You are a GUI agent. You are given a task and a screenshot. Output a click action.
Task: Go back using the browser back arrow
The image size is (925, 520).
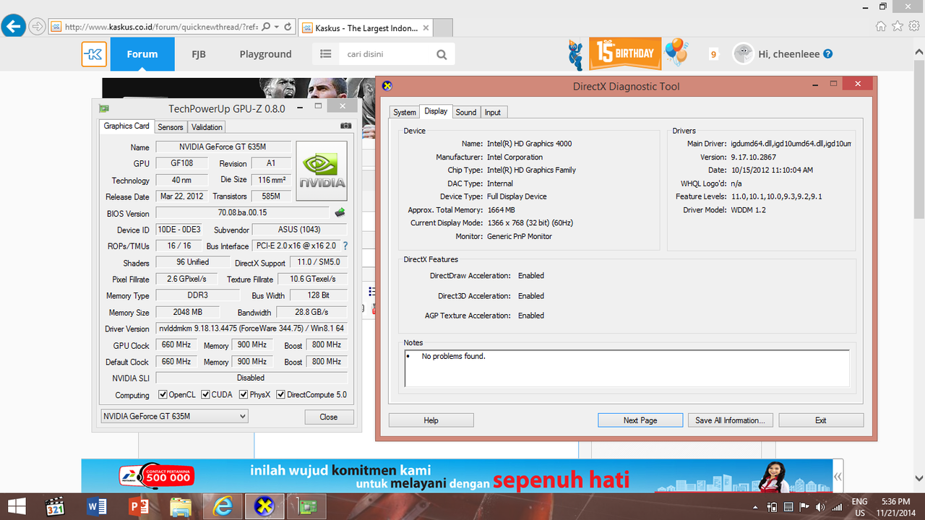pos(12,27)
